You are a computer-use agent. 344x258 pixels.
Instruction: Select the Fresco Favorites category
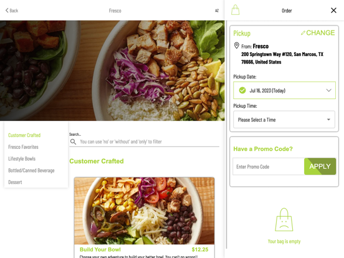[23, 147]
